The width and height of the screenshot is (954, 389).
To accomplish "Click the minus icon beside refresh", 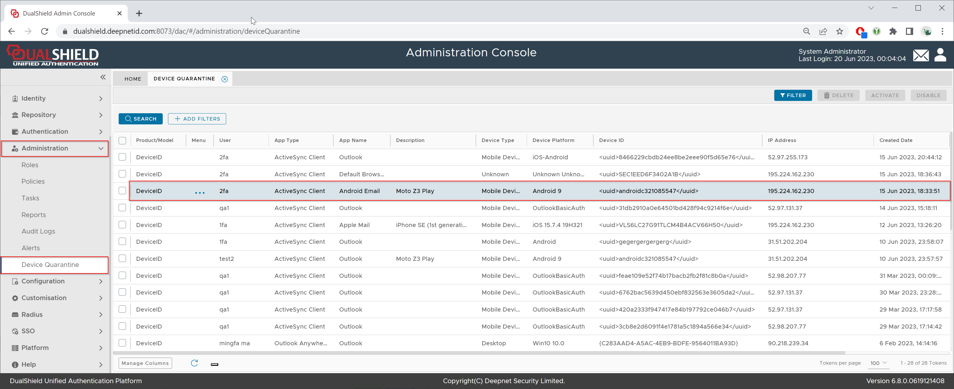I will click(x=214, y=364).
